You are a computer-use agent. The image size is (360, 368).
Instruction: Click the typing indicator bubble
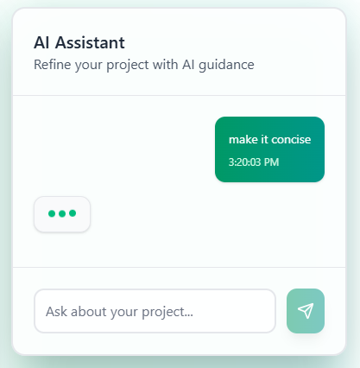[x=62, y=214]
